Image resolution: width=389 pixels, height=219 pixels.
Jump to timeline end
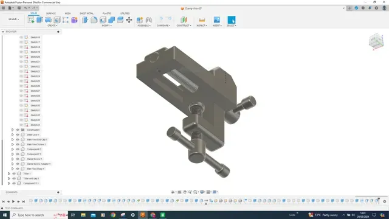24,201
